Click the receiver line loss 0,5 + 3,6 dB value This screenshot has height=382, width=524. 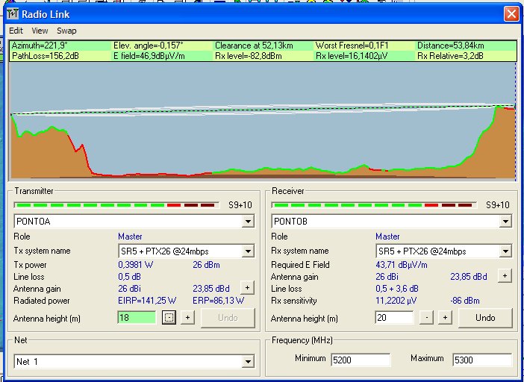point(397,289)
